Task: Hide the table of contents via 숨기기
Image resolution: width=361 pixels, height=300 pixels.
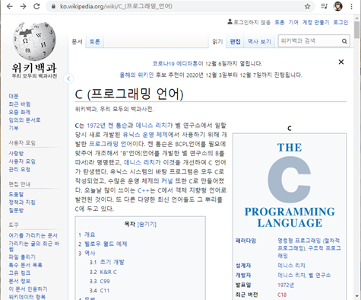Action: 147,224
